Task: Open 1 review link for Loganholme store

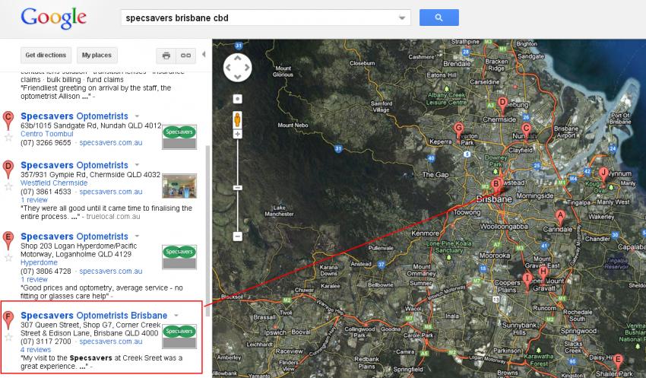Action: 34,279
